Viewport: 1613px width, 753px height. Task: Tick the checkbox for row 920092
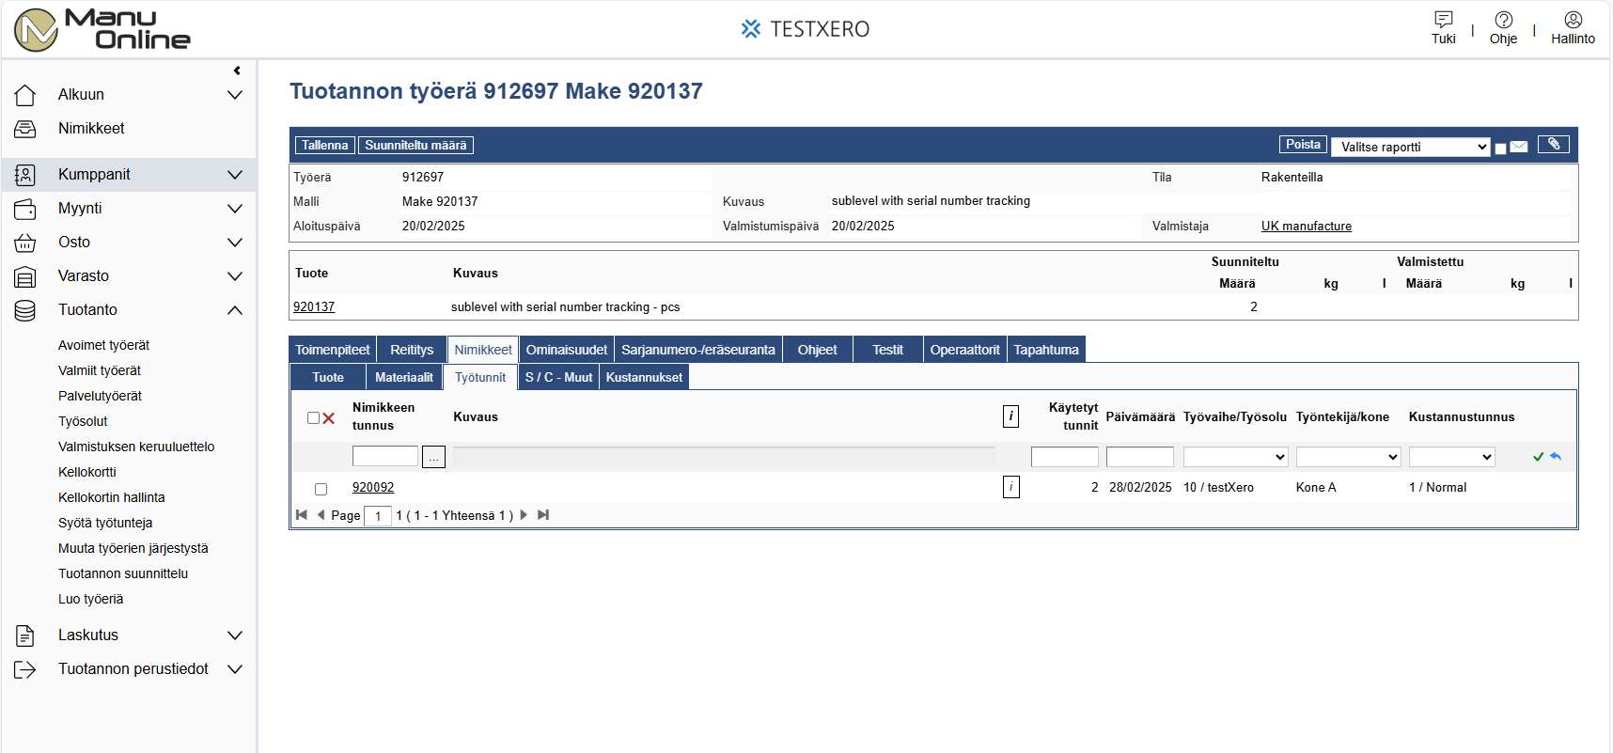click(x=321, y=489)
